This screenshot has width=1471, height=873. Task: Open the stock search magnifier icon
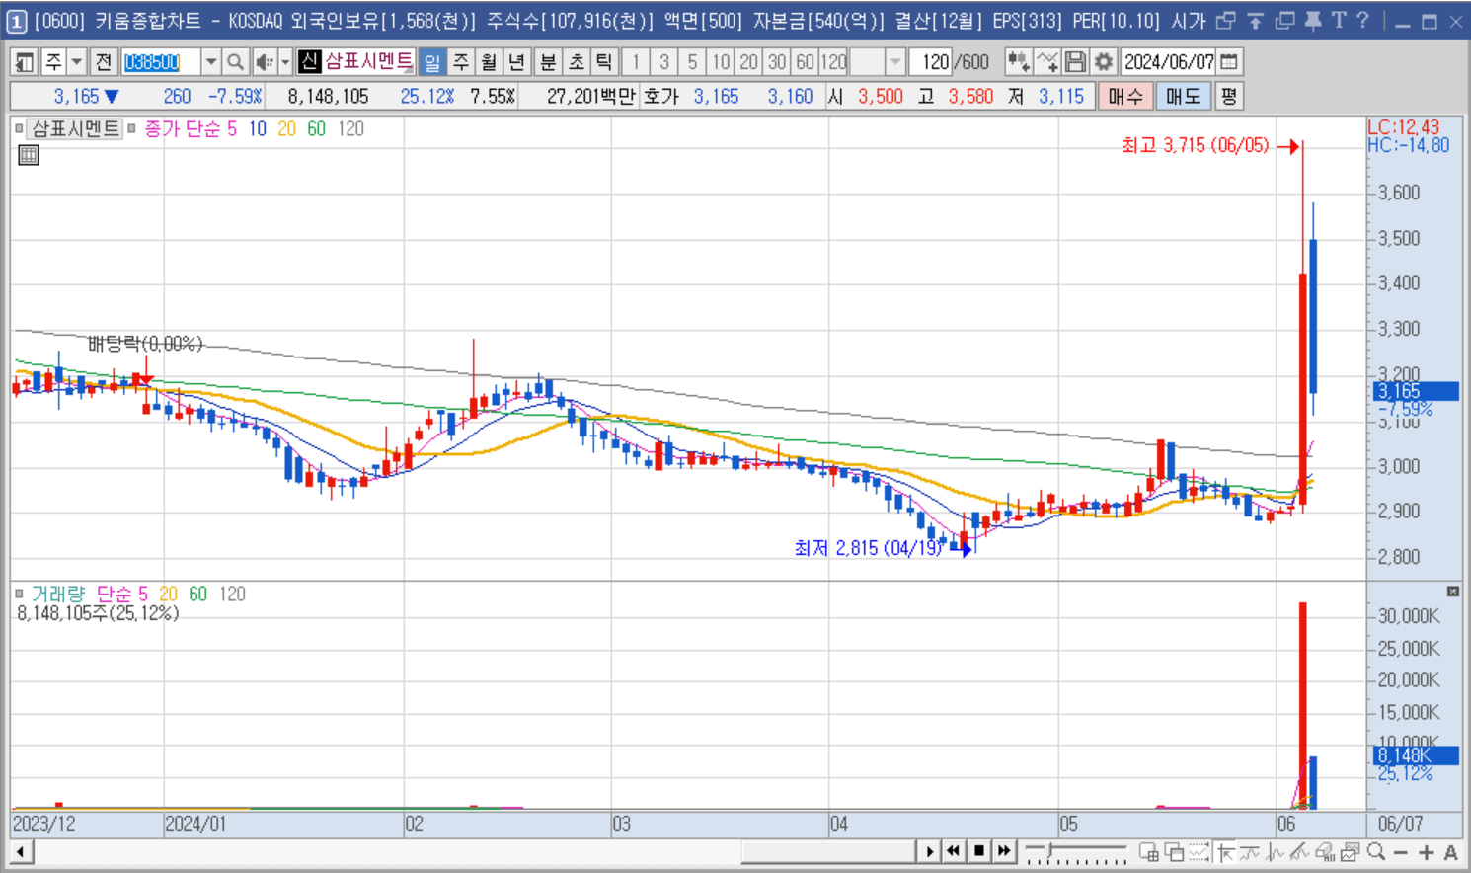click(235, 62)
